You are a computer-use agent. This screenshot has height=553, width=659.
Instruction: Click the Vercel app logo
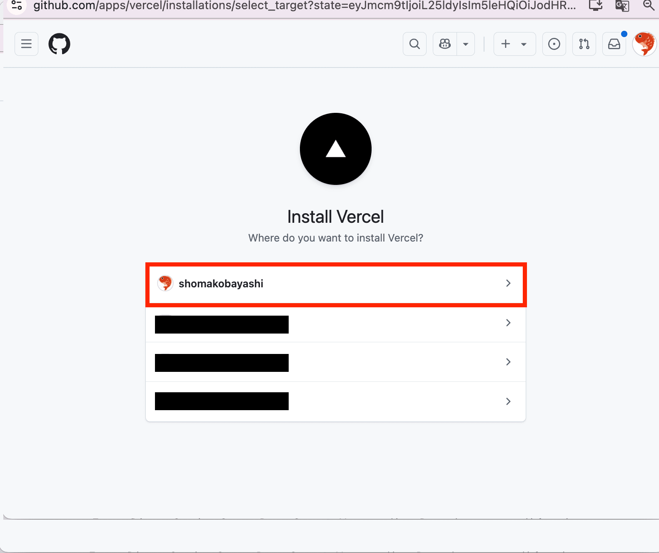tap(336, 149)
